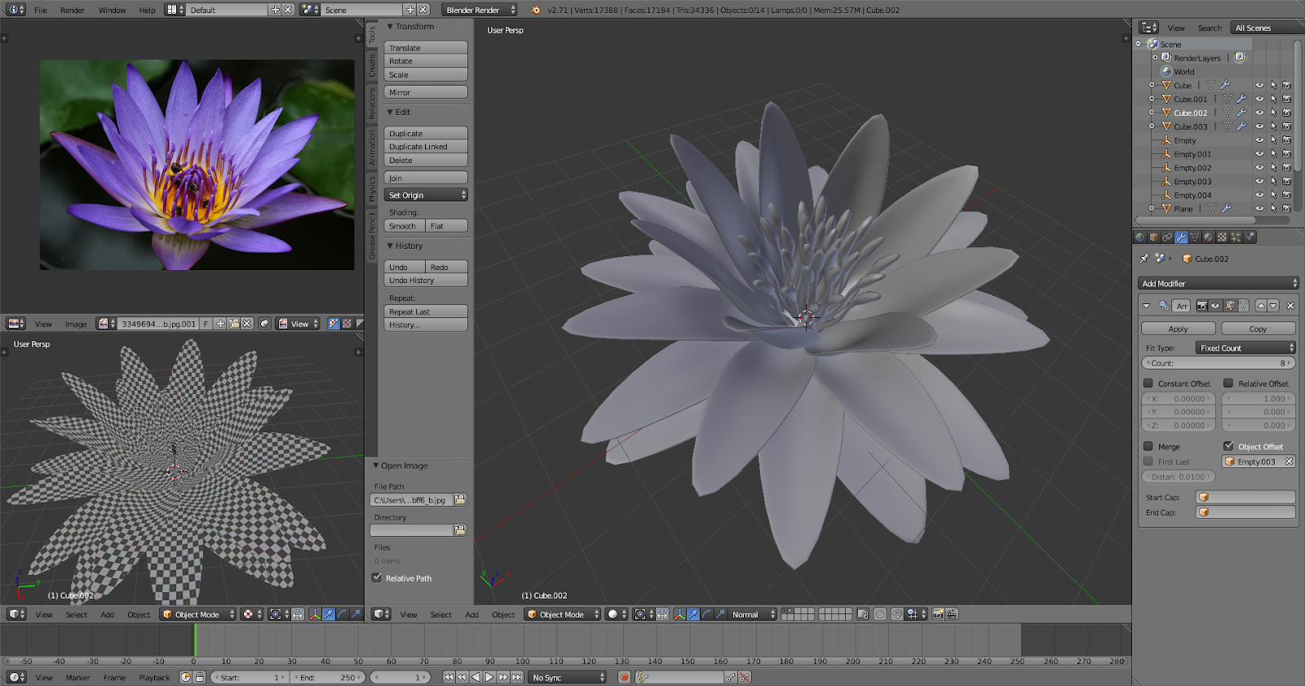Open the World properties tab (globe icon)

(1139, 237)
